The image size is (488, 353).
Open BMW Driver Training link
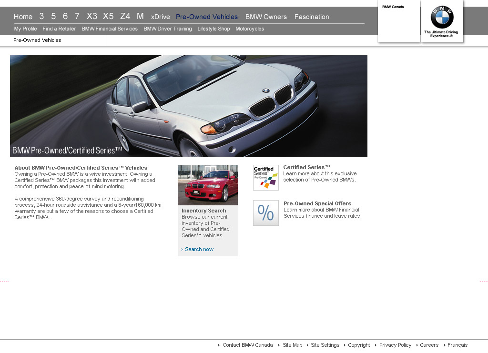click(x=168, y=29)
